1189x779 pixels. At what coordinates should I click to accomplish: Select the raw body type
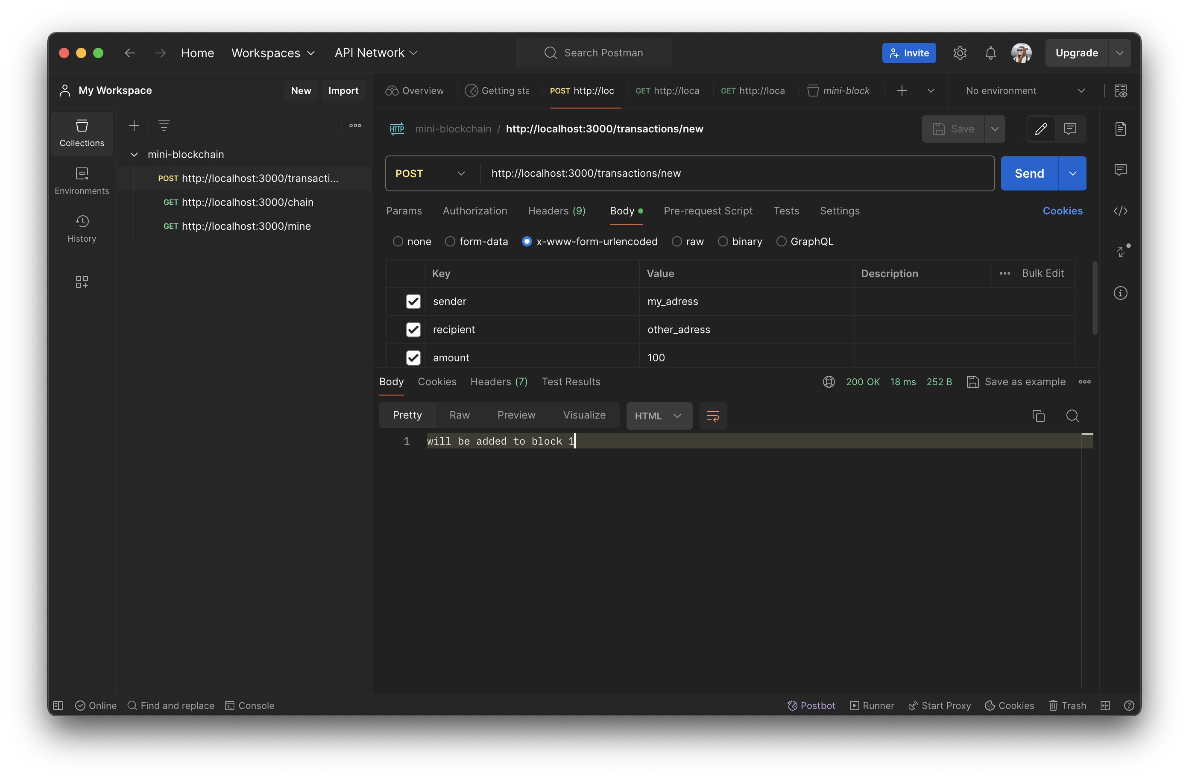point(677,241)
